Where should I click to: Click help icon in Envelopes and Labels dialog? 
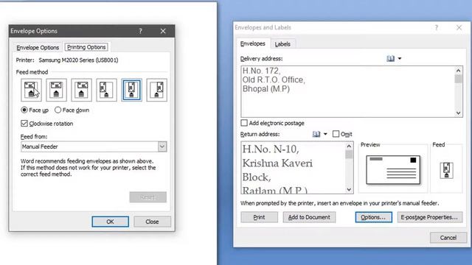[x=436, y=28]
